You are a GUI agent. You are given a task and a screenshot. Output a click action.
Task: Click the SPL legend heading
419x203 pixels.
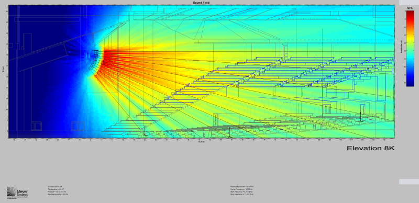[x=410, y=8]
